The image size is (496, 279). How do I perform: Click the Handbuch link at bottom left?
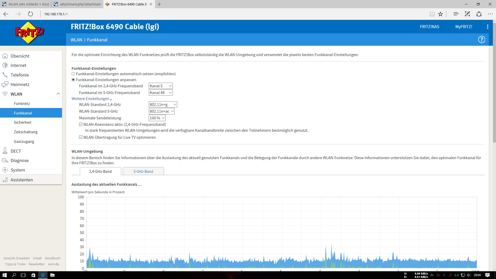52,258
